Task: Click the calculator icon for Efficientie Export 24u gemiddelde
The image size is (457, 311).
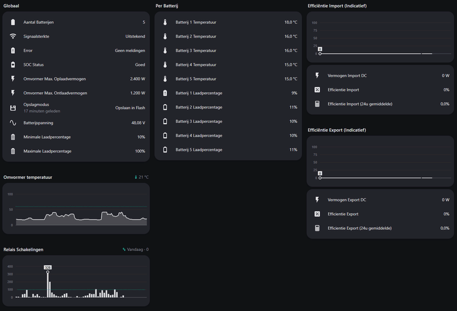Action: pyautogui.click(x=317, y=228)
